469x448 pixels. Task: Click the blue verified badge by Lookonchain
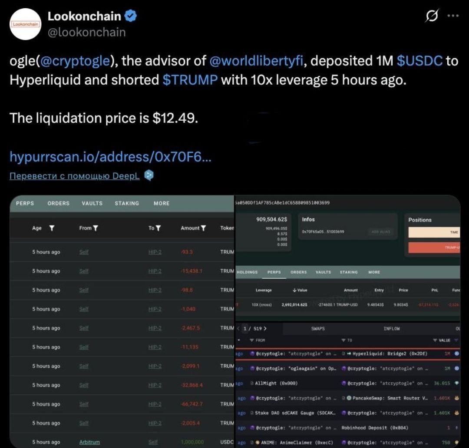(x=130, y=16)
